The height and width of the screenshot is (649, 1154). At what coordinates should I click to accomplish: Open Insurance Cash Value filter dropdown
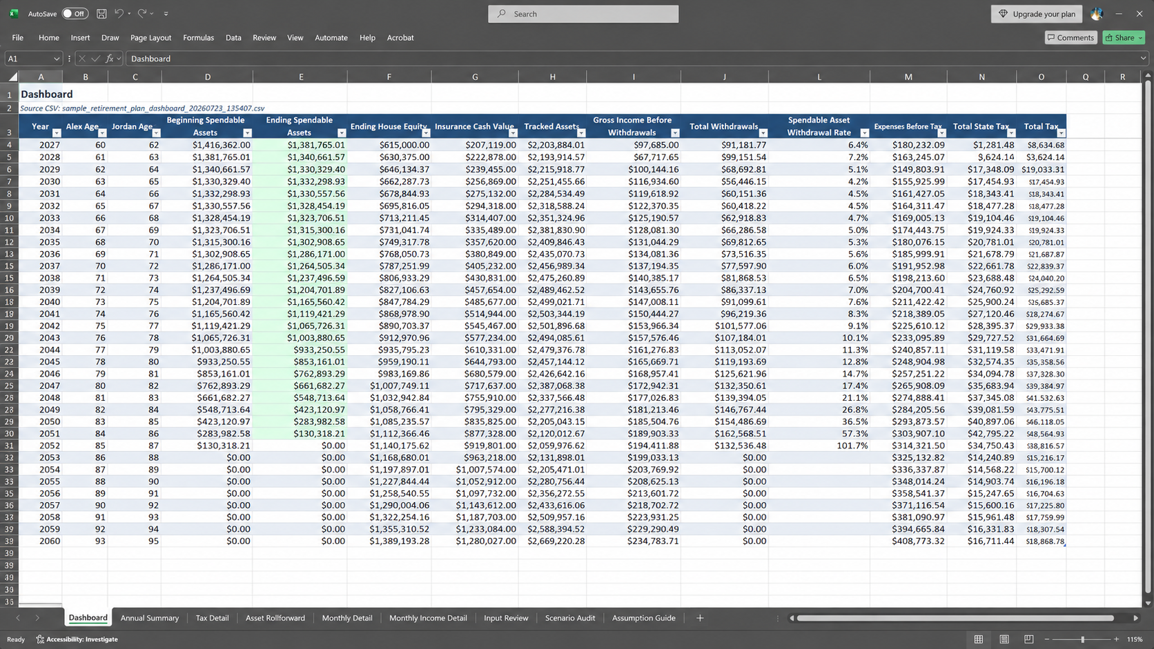(513, 132)
